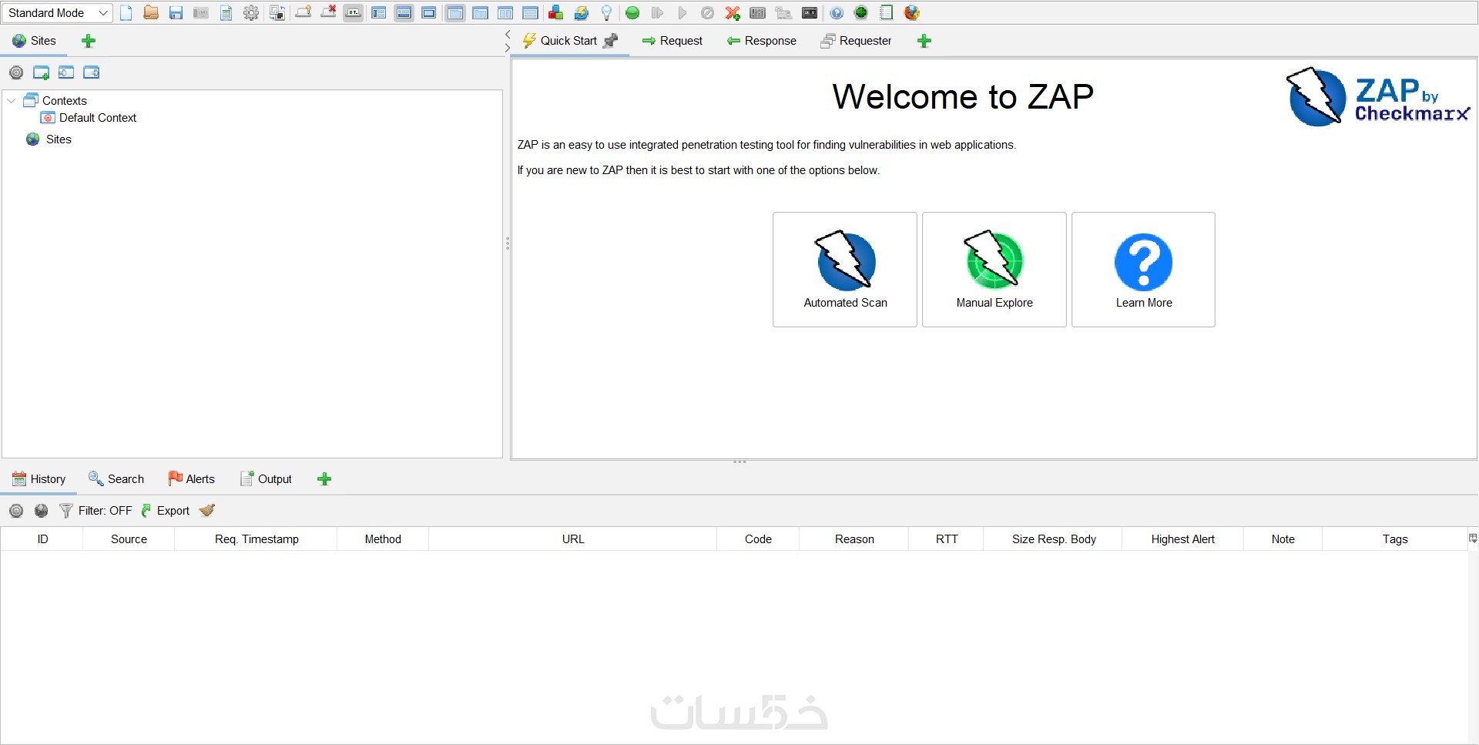Click the red blocks add-ons marketplace icon
Viewport: 1479px width, 745px height.
pyautogui.click(x=555, y=13)
